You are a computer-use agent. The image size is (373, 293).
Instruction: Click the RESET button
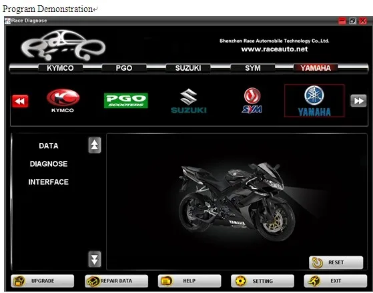[x=336, y=262]
